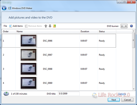Click the scrollbar down arrow

coord(134,89)
